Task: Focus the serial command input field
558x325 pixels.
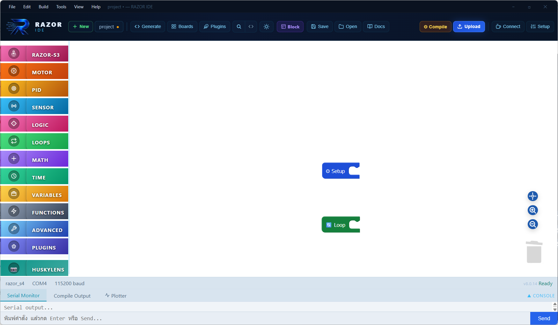Action: tap(265, 318)
